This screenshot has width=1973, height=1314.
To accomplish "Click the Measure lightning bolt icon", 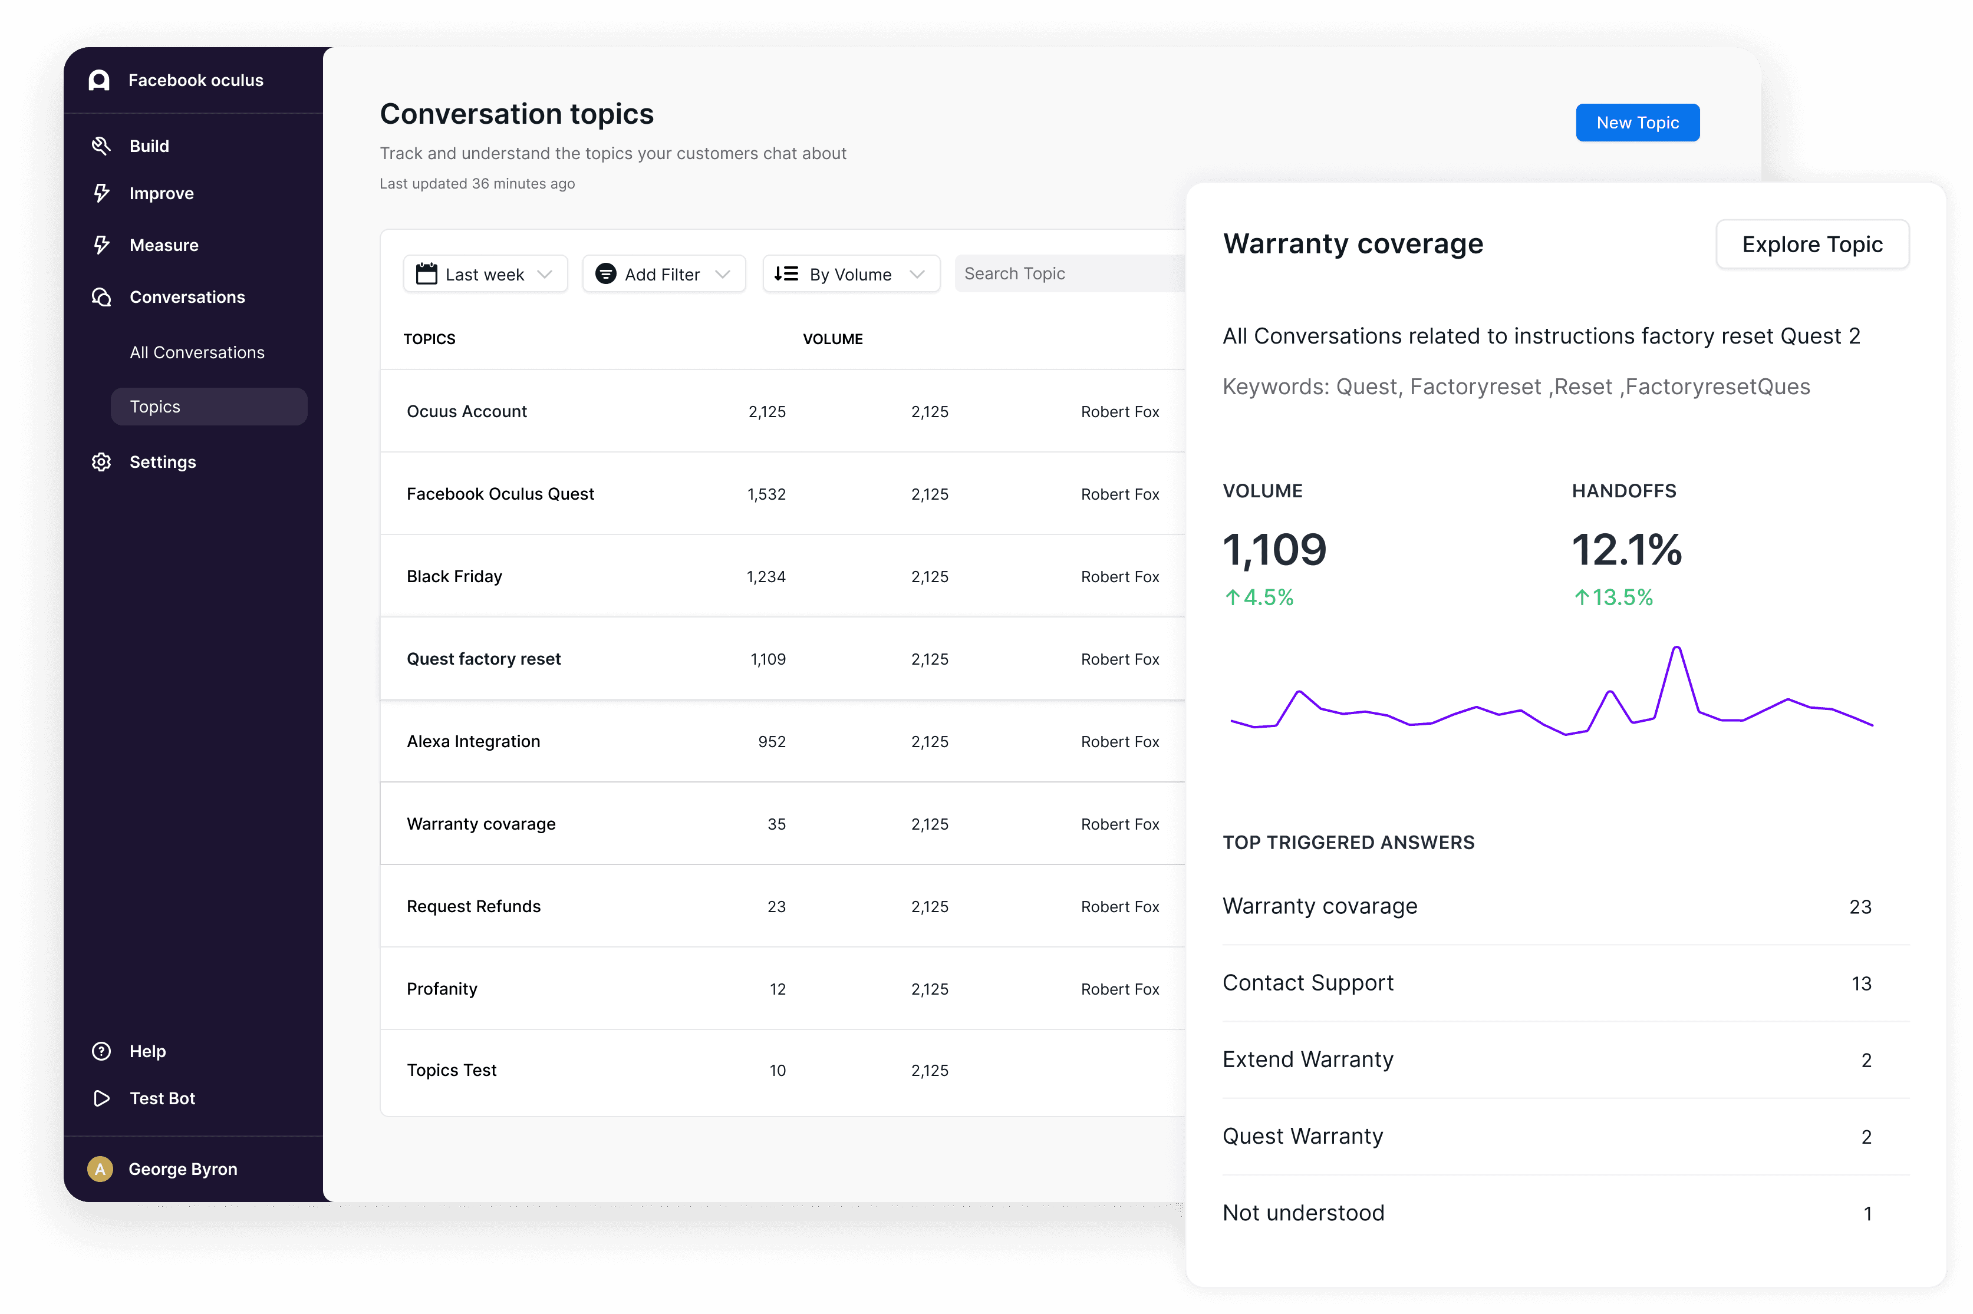I will (x=101, y=245).
